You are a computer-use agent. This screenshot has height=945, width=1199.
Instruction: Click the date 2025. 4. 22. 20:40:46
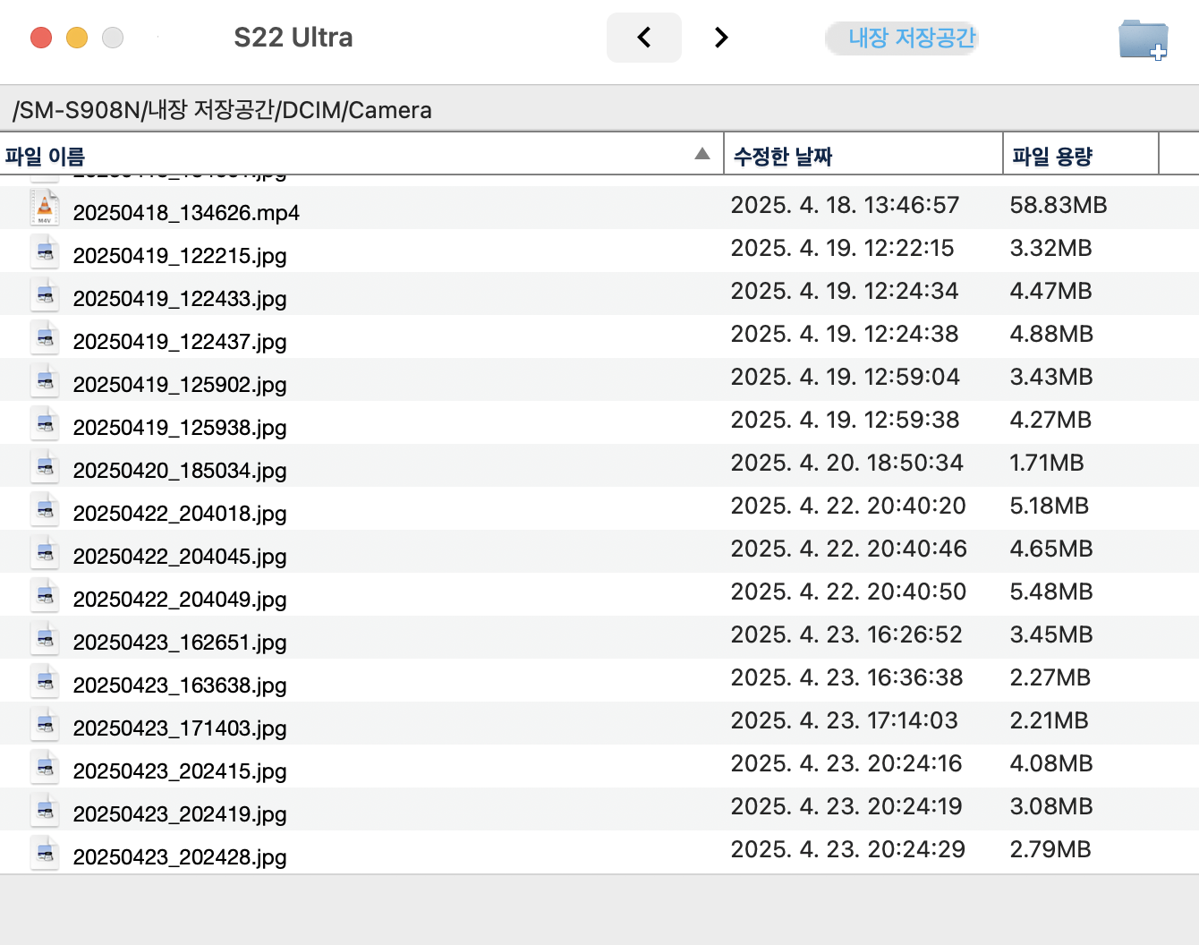click(849, 549)
